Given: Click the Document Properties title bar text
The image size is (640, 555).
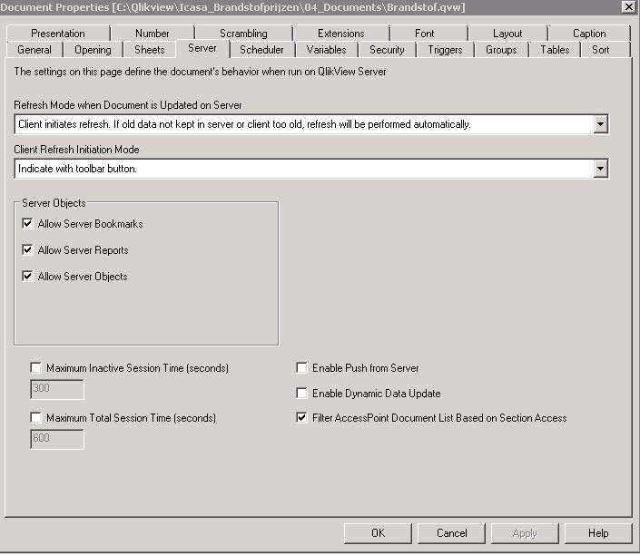Looking at the screenshot, I should 232,7.
